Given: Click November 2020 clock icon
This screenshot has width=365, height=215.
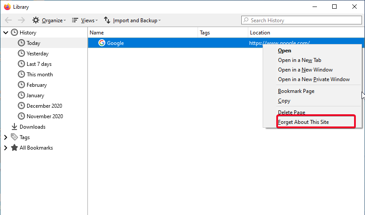Looking at the screenshot, I should click(21, 116).
